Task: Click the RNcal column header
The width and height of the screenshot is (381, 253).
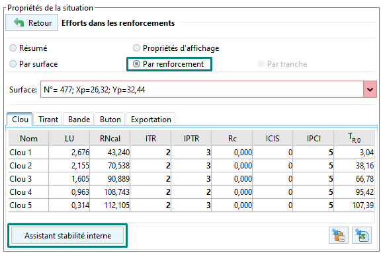Action: tap(110, 138)
